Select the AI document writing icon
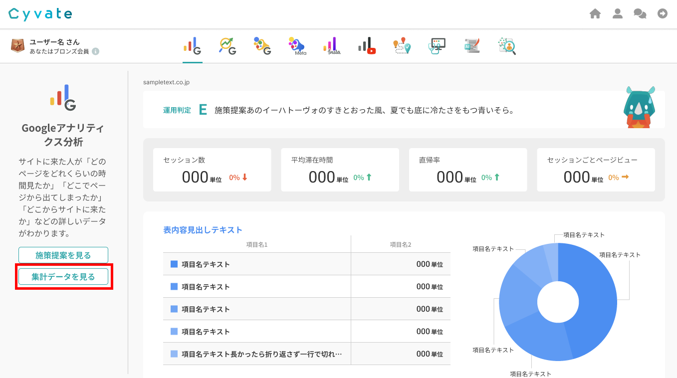The height and width of the screenshot is (378, 677). pyautogui.click(x=472, y=46)
